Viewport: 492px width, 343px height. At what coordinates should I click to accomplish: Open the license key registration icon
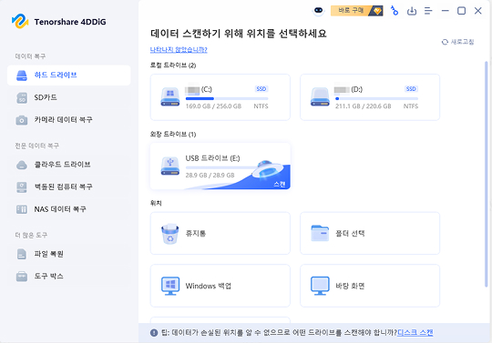[395, 11]
